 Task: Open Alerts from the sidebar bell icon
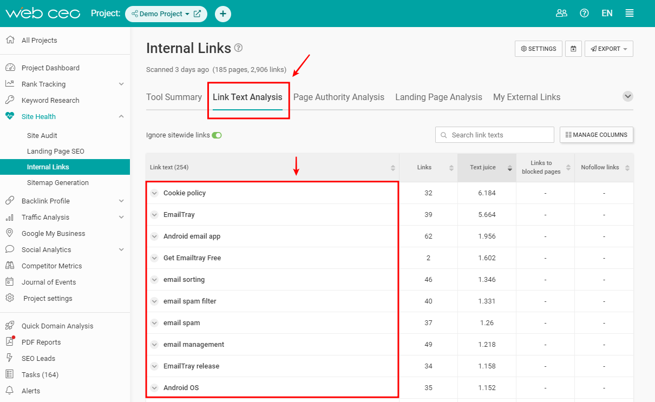10,391
